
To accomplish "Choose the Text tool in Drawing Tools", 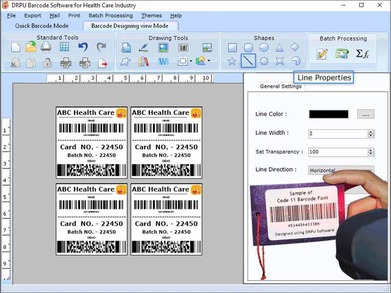I will pos(126,47).
